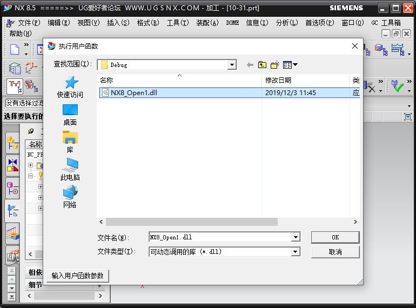Image resolution: width=416 pixels, height=308 pixels.
Task: Open the Assembly Navigator sidebar icon
Action: pos(12,143)
